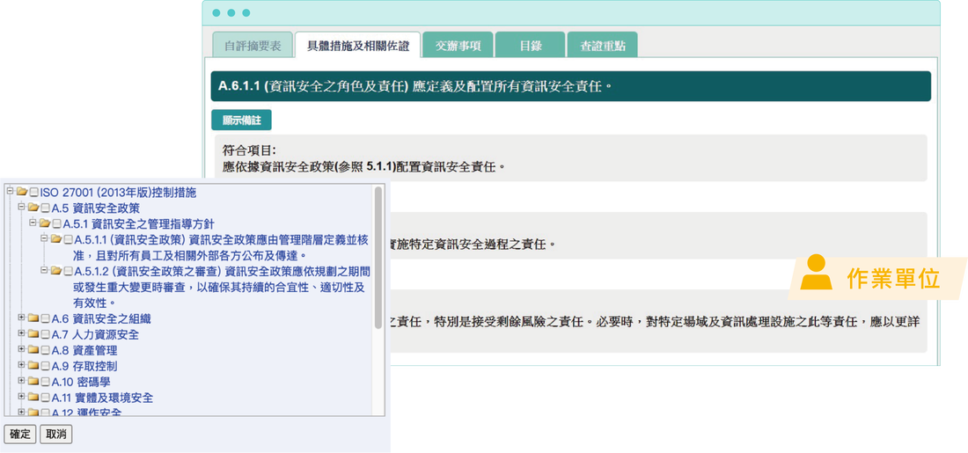Screen dimensions: 968x453
Task: Check the box for A.5.1.1 資訊安全政策
Action: pyautogui.click(x=68, y=239)
